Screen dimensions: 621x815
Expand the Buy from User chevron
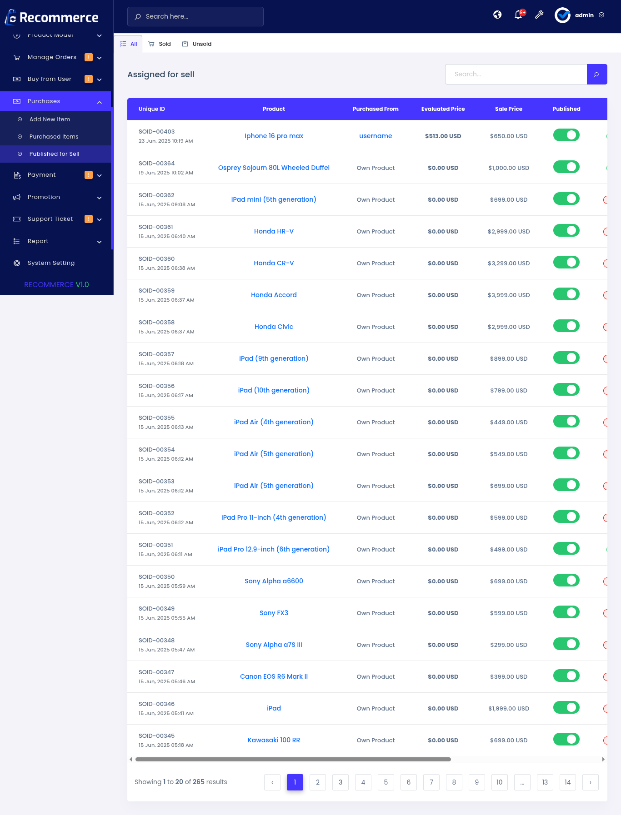[99, 80]
